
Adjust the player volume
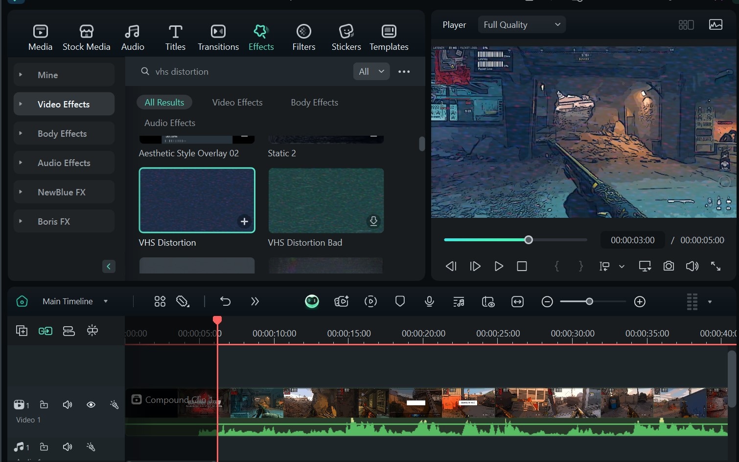pyautogui.click(x=692, y=266)
